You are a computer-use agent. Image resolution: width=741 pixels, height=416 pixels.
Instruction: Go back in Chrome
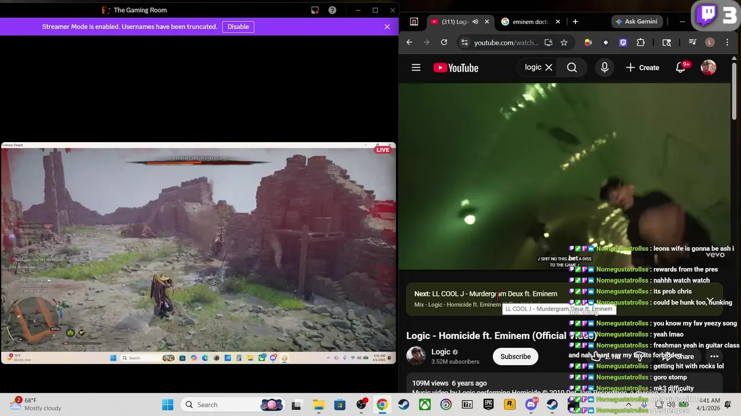(x=409, y=42)
